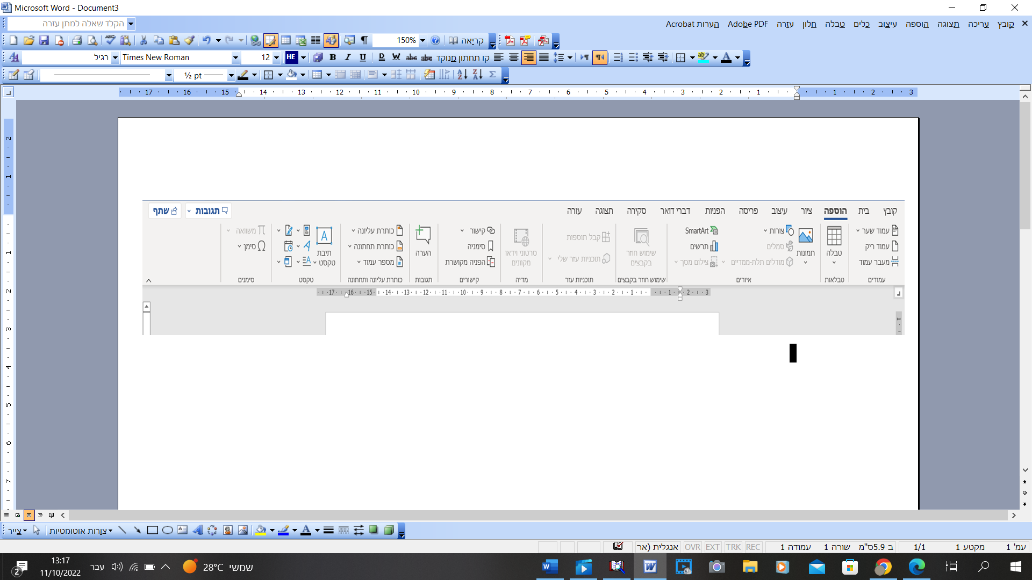Toggle print layout view button

point(29,515)
